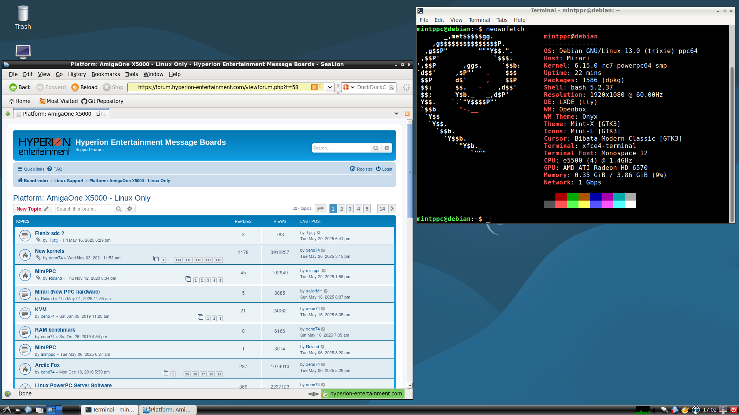Click the network plug tray icon

(x=665, y=410)
